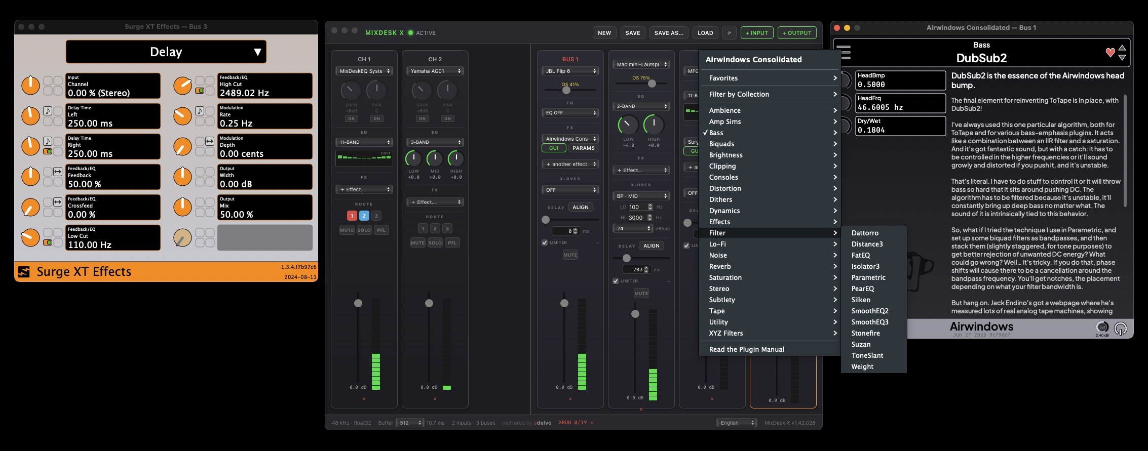Mute channel CH 1
1148x451 pixels.
[347, 230]
